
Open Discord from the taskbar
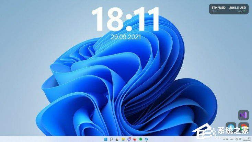[x=129, y=139]
